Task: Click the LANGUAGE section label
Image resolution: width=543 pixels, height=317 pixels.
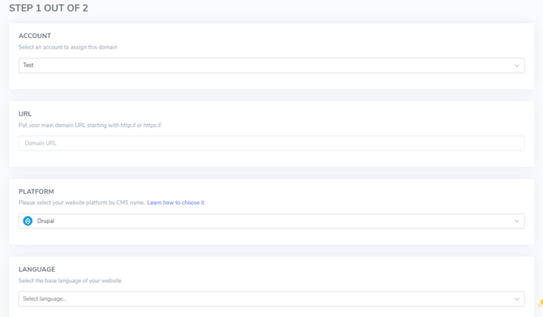Action: pos(37,269)
